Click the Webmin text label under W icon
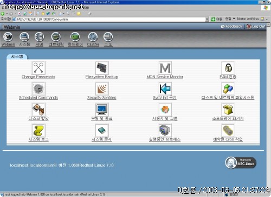This screenshot has width=271, height=197. point(8,45)
